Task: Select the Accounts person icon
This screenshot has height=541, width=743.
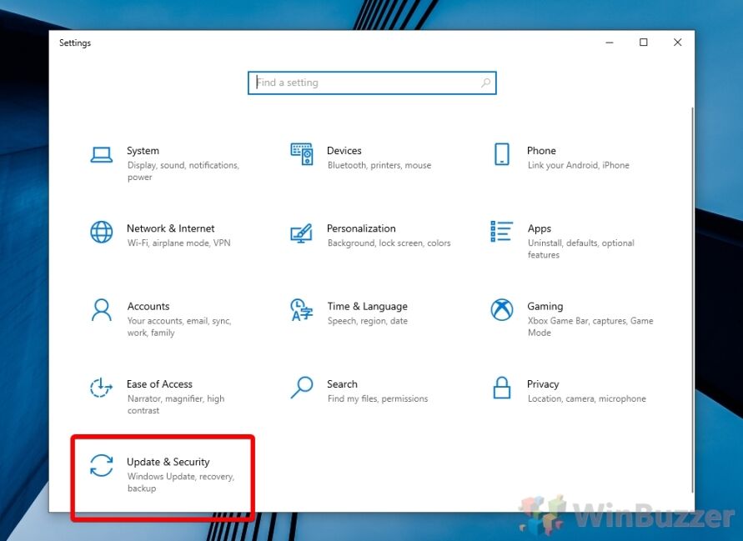Action: coord(102,310)
